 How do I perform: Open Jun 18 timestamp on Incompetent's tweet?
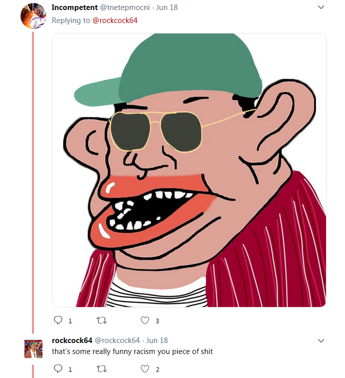coord(167,7)
